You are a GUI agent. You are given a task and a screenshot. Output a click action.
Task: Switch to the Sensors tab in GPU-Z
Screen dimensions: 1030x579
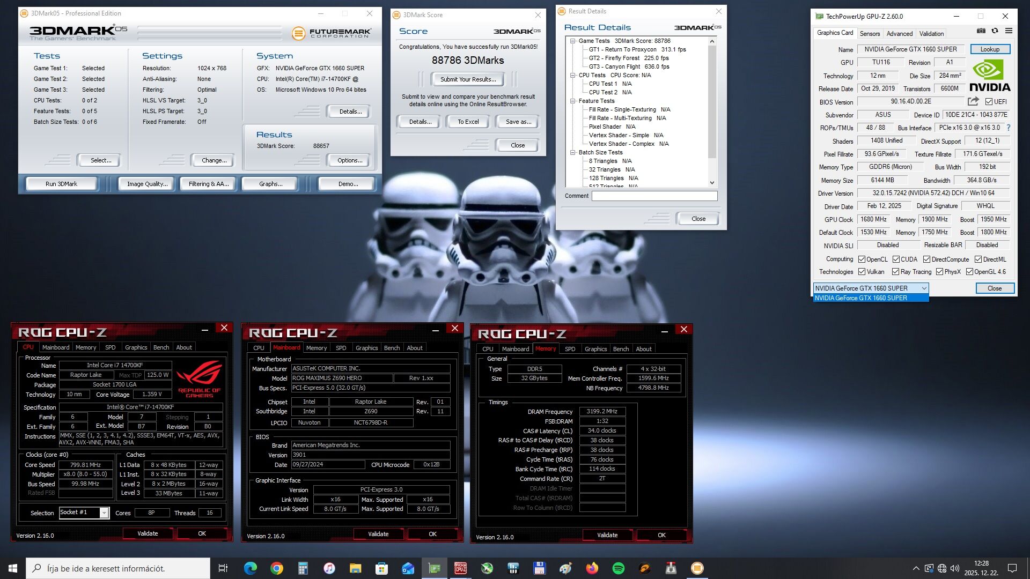(870, 33)
